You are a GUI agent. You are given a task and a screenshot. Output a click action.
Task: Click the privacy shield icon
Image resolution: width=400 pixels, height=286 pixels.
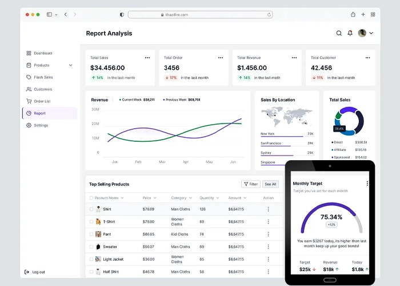122,14
